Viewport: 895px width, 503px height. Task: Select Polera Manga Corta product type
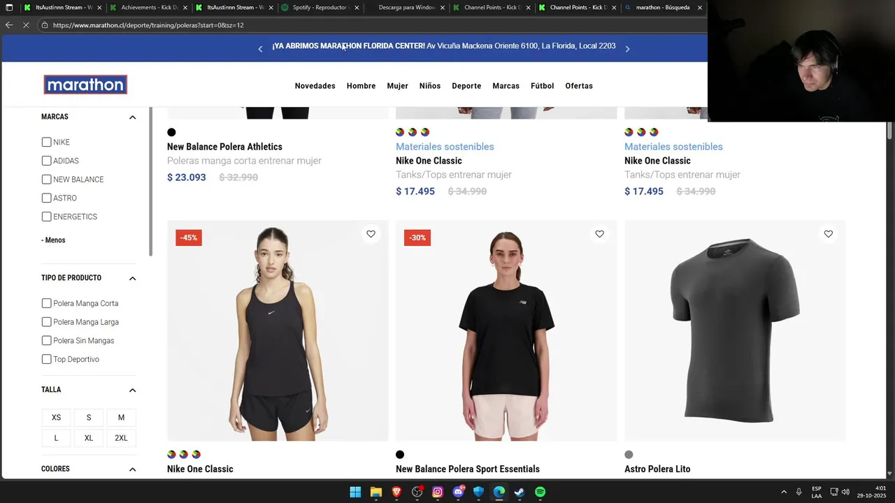pyautogui.click(x=46, y=303)
